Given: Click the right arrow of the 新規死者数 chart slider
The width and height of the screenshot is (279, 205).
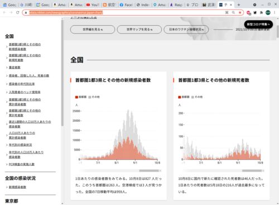Looking at the screenshot, I should [263, 170].
